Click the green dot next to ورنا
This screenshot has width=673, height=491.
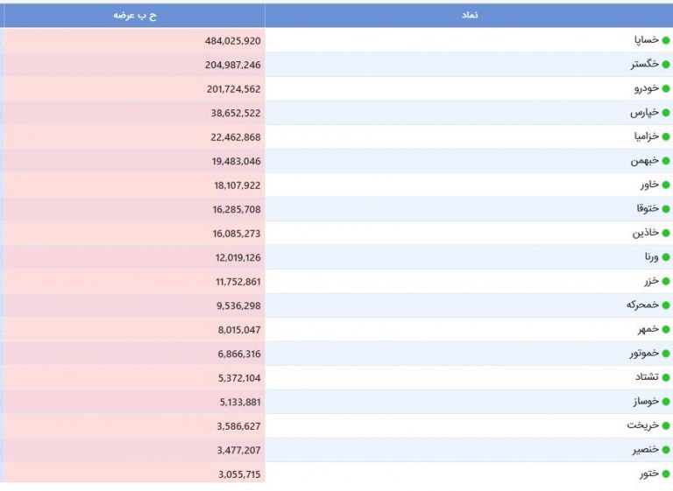[666, 257]
